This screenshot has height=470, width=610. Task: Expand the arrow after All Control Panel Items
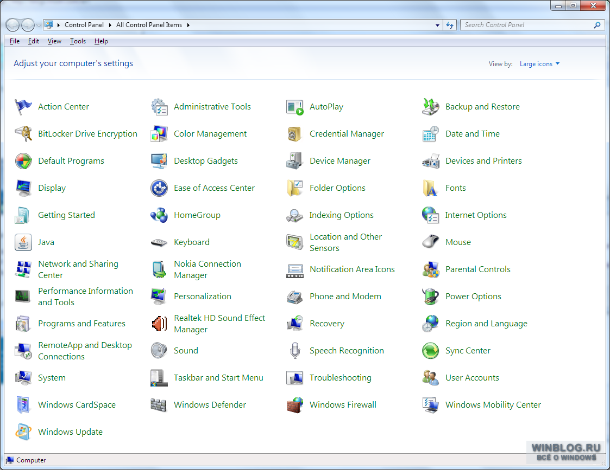[x=188, y=25]
